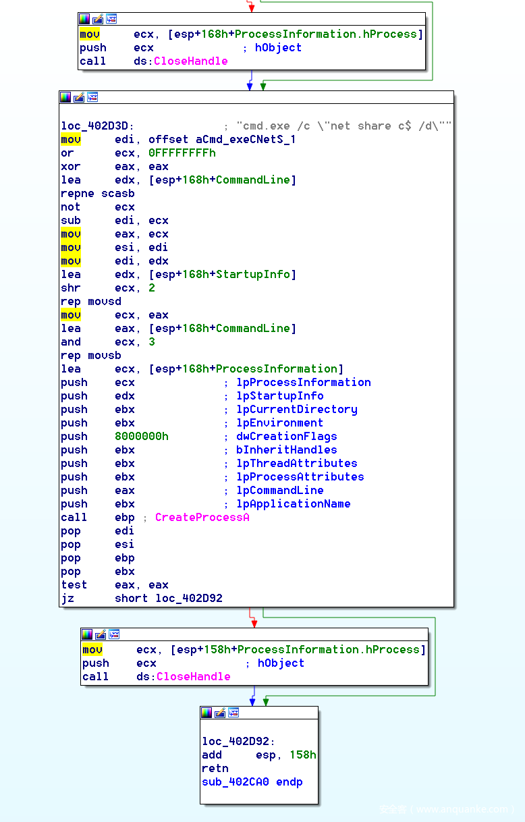Click the group nodes icon of the loc_402D92 block
525x822 pixels.
pyautogui.click(x=233, y=713)
